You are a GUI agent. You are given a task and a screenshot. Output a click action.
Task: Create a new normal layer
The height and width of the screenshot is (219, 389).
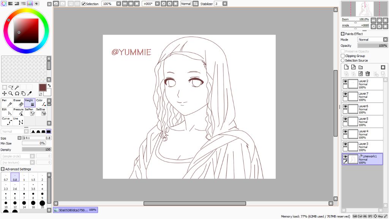(346, 67)
